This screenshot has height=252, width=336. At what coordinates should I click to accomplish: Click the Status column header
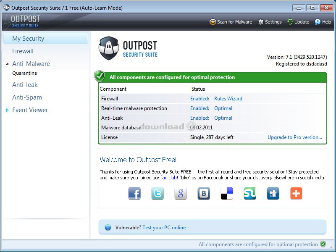198,89
